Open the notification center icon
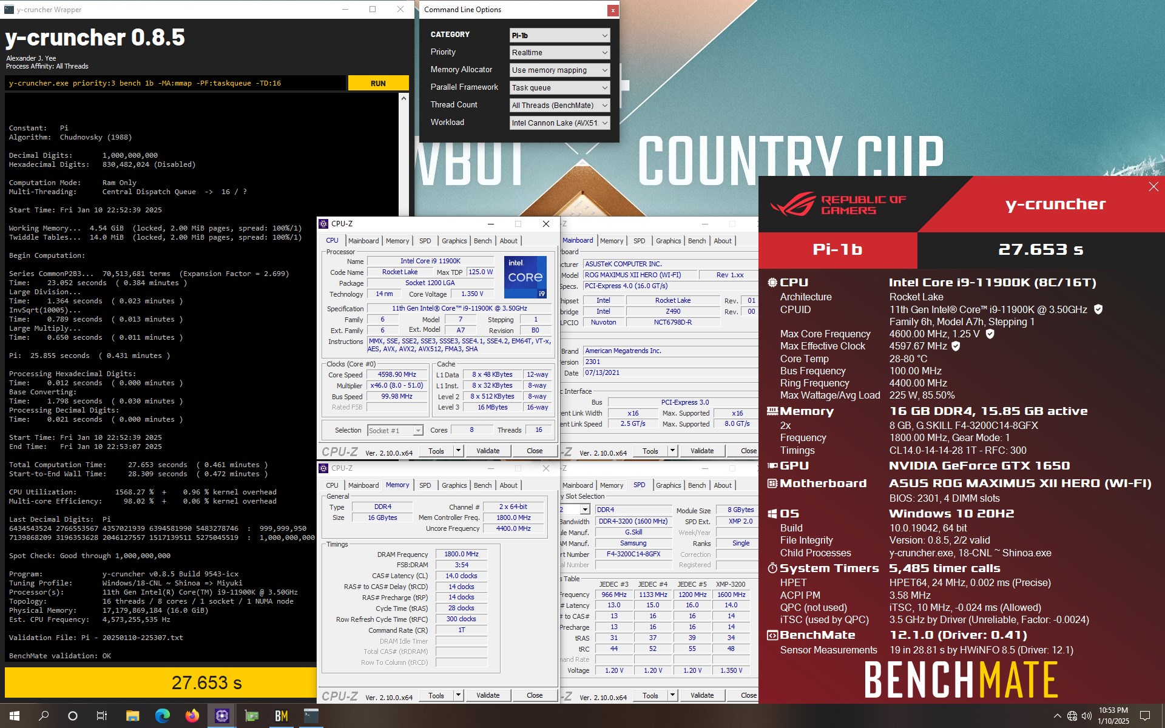The image size is (1165, 728). pyautogui.click(x=1145, y=716)
